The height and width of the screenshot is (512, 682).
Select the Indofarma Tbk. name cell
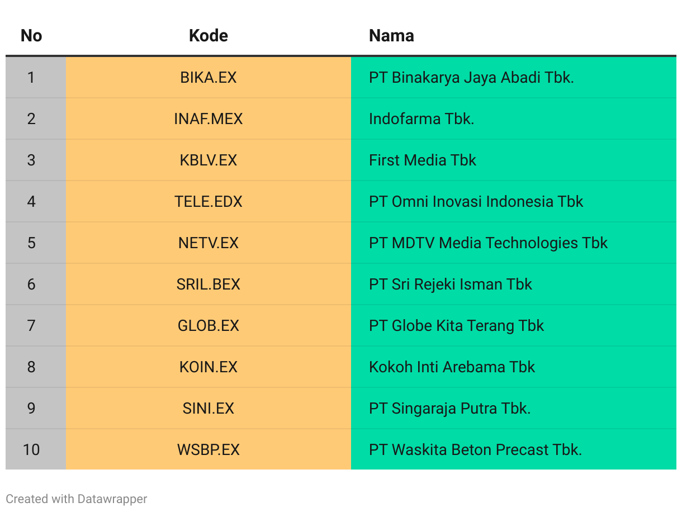[x=514, y=118]
